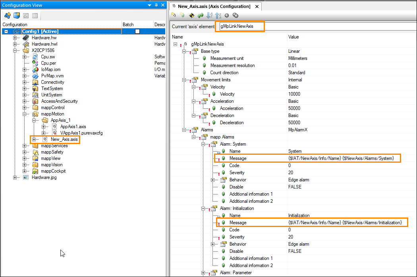Click the double gray spheres toolbar icon
Image resolution: width=417 pixels, height=277 pixels.
[235, 15]
